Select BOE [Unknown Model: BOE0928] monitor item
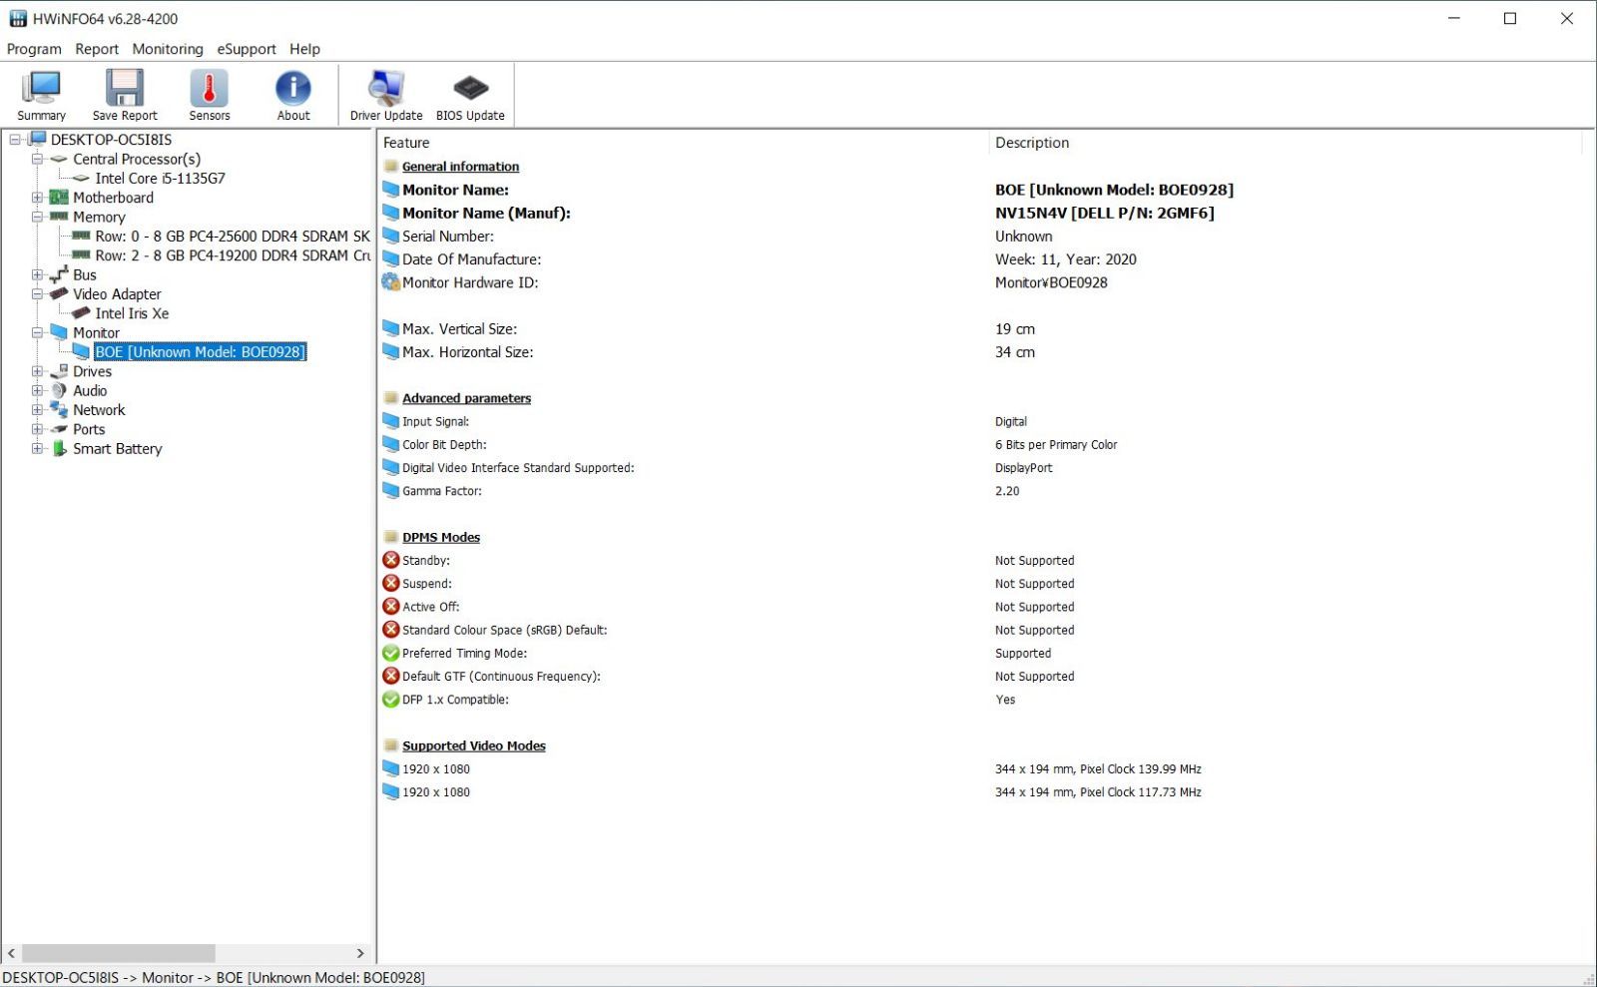 click(200, 352)
